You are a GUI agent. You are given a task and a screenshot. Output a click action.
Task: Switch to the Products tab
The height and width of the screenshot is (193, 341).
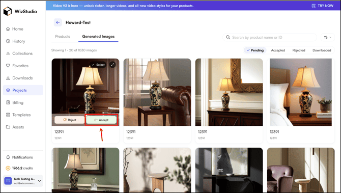click(x=63, y=37)
